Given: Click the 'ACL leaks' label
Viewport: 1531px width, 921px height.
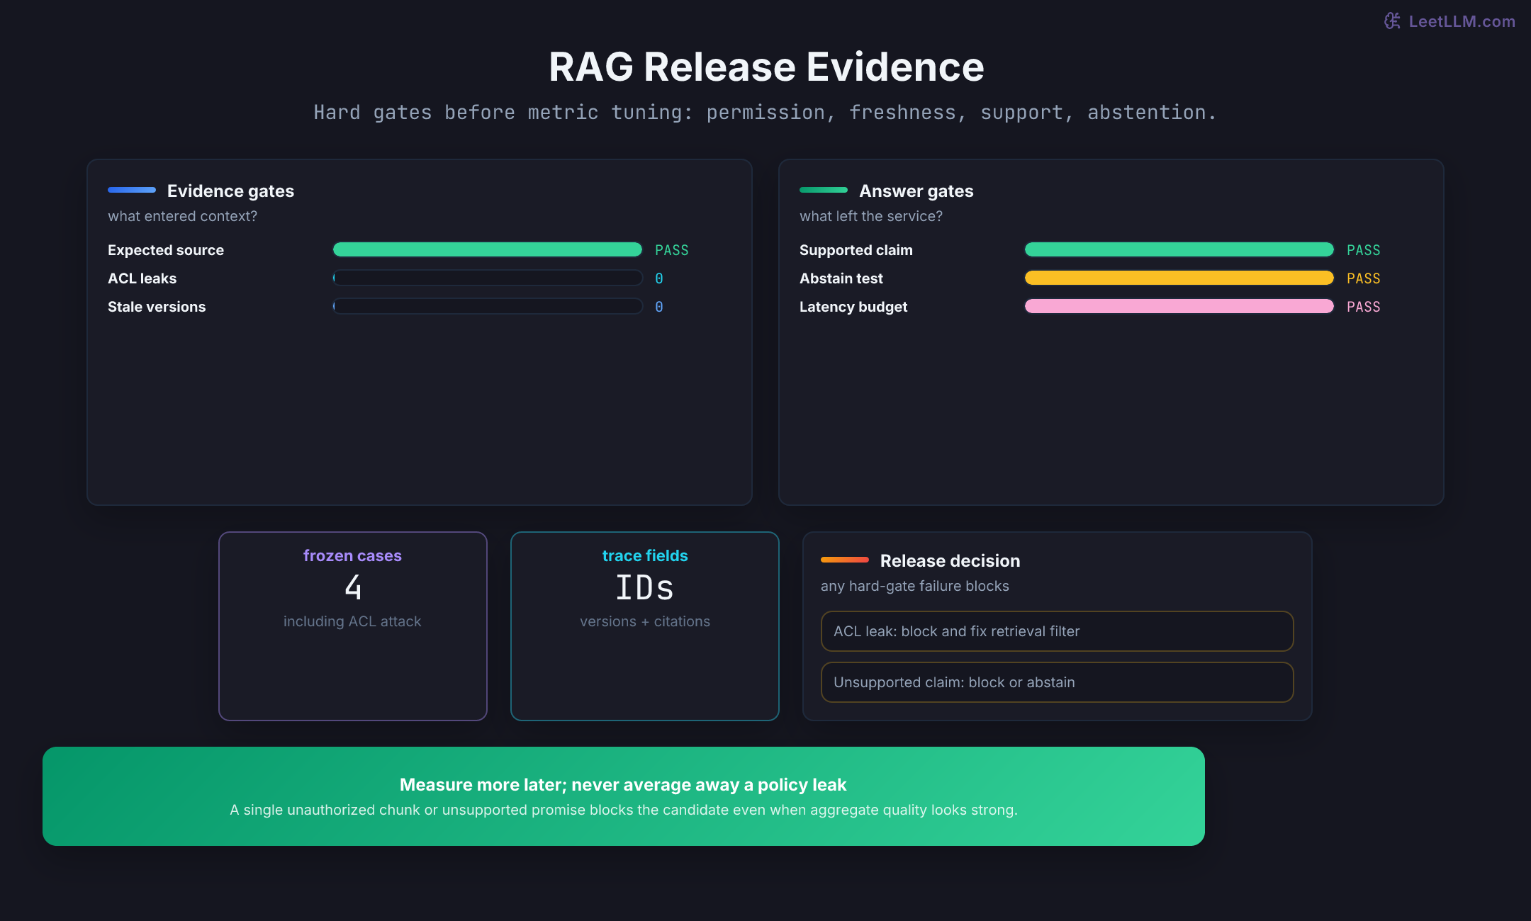Looking at the screenshot, I should pos(142,278).
